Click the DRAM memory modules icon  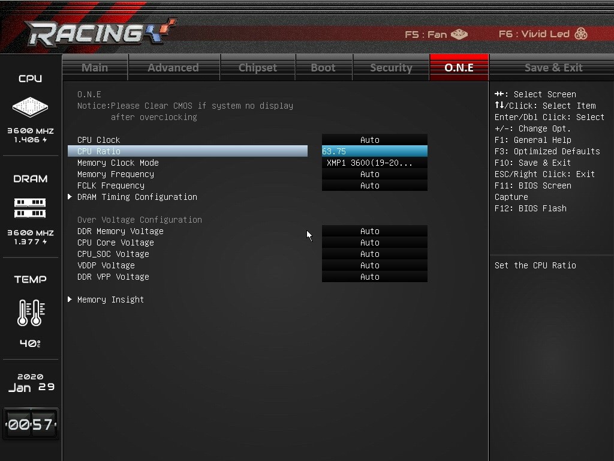30,208
